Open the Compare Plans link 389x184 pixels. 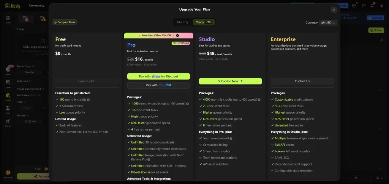tap(65, 22)
